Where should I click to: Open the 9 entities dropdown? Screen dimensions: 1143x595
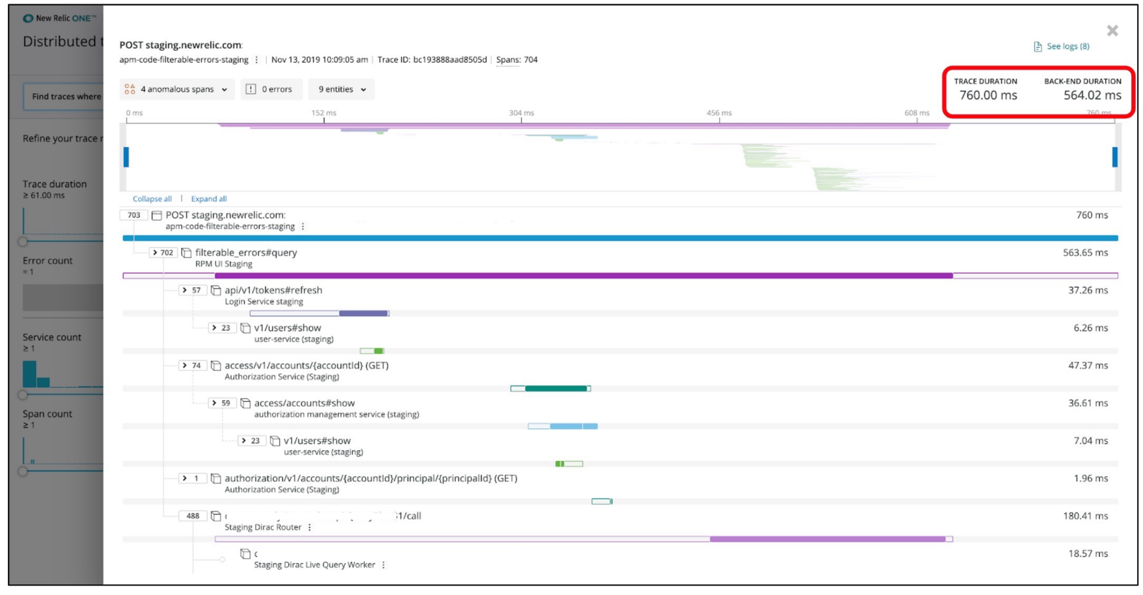click(341, 89)
